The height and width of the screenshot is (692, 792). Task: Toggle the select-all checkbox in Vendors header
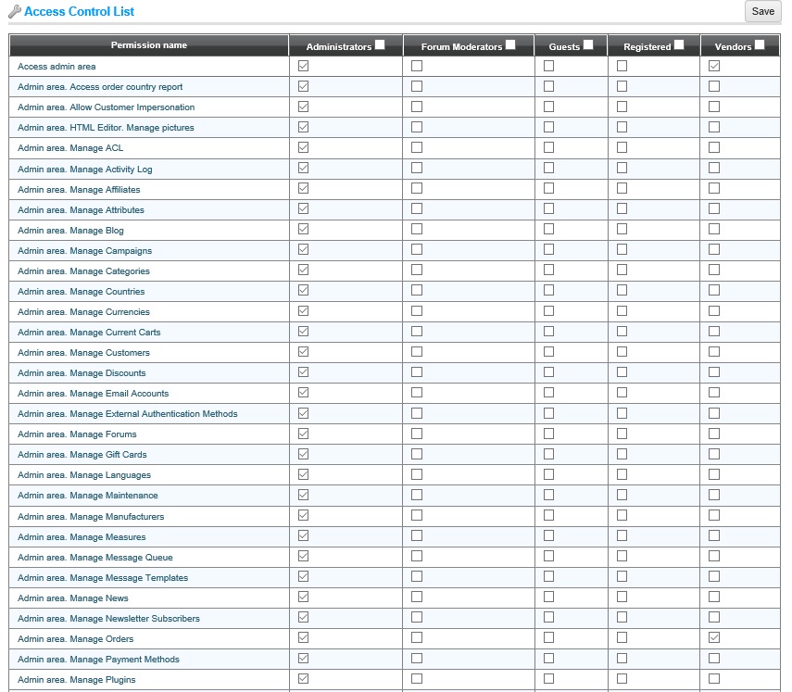(x=760, y=44)
